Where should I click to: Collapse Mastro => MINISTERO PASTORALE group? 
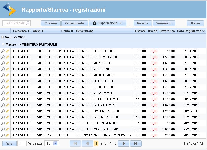click(3, 44)
